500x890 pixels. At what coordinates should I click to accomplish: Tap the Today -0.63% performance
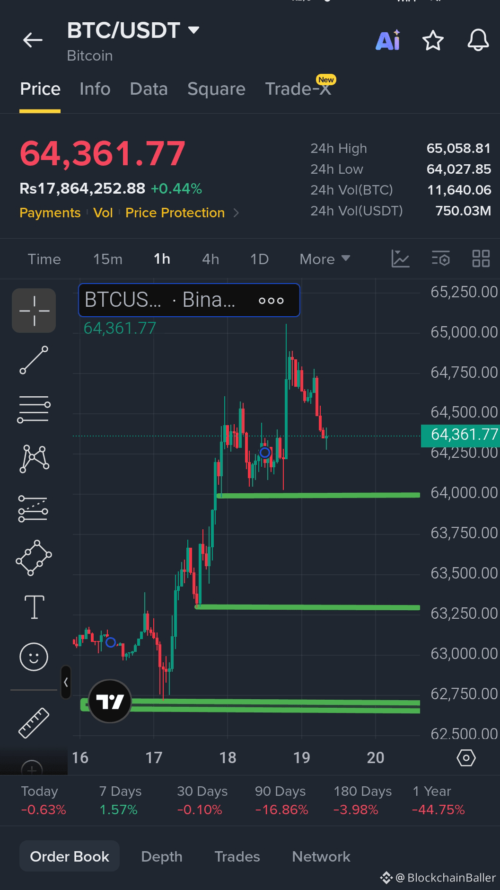tap(43, 800)
